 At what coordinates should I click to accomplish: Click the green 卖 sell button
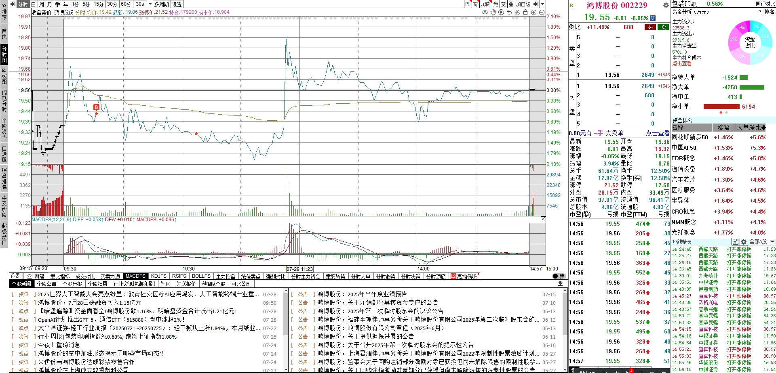click(663, 27)
